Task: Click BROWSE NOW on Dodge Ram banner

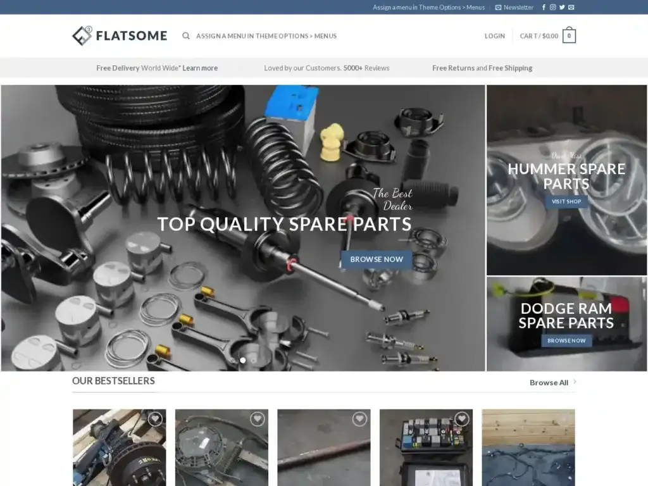Action: pos(566,340)
